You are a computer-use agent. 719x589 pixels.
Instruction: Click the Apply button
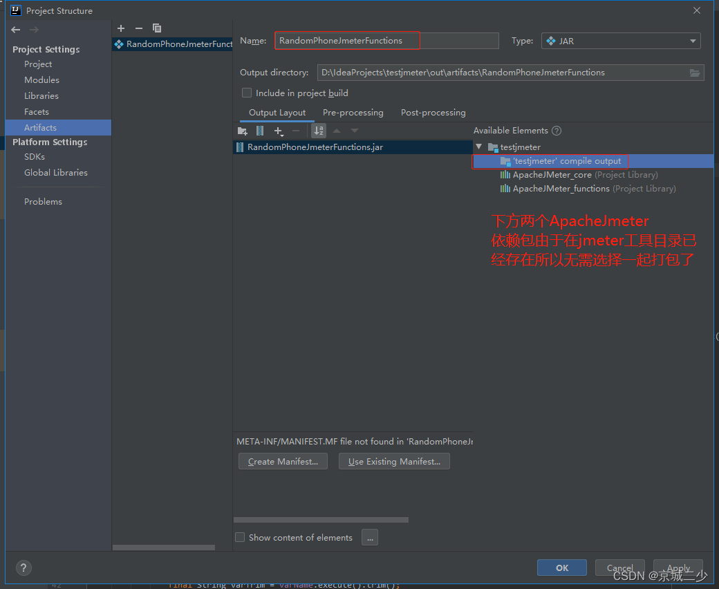tap(678, 568)
